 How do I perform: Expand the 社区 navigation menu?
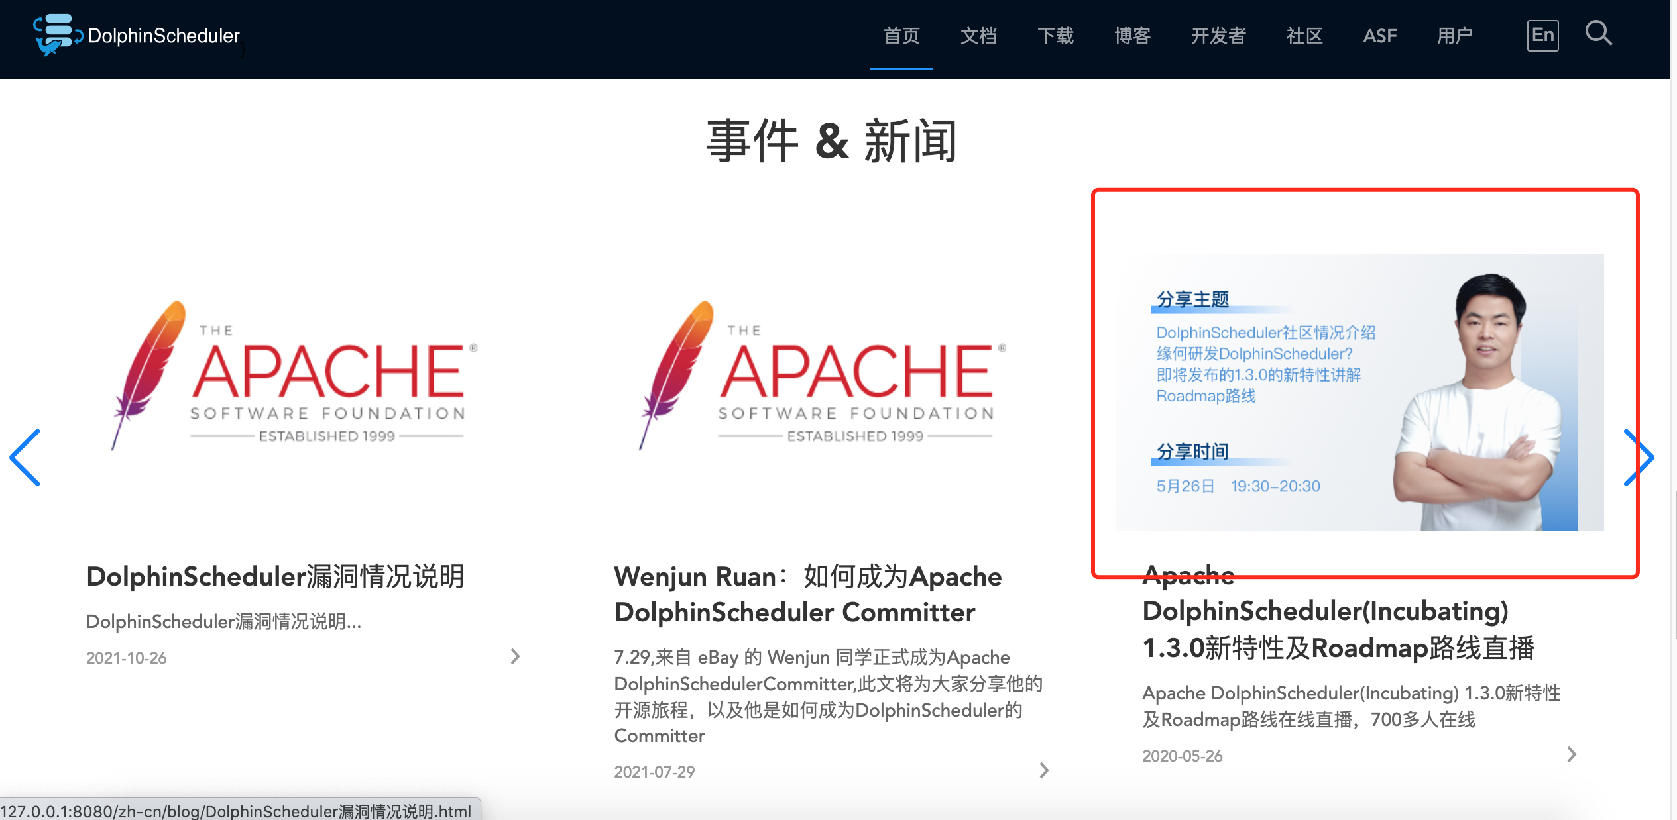pos(1304,36)
